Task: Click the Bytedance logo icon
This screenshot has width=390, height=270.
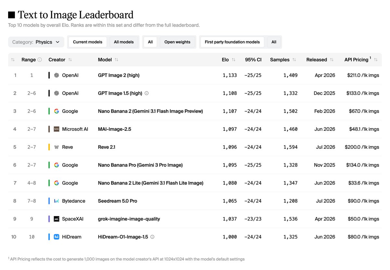Action: click(x=57, y=201)
